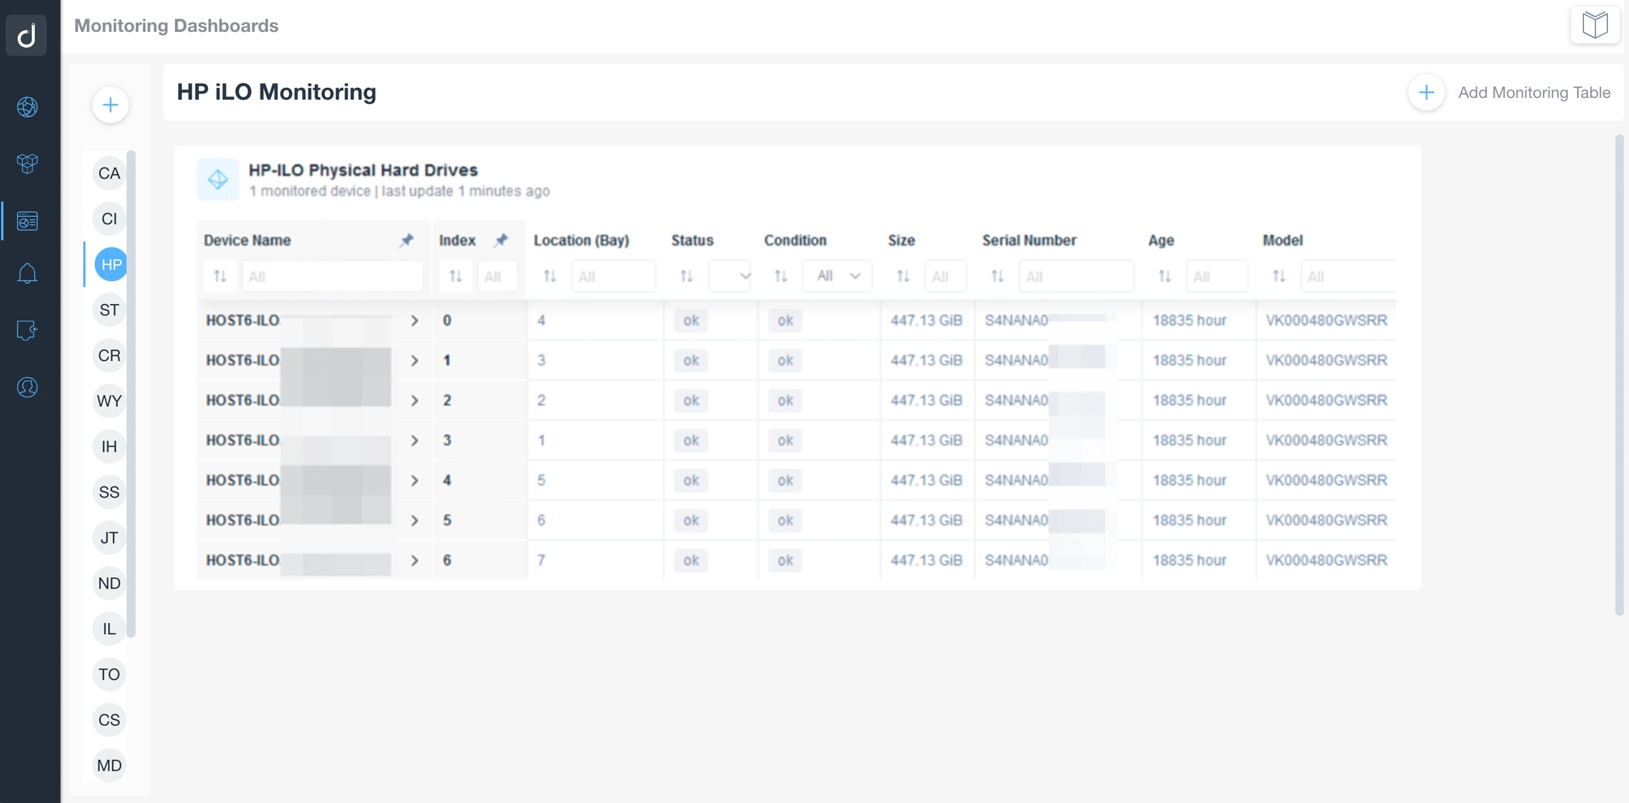Image resolution: width=1629 pixels, height=803 pixels.
Task: Click the main page vertical scrollbar
Action: tap(1619, 374)
